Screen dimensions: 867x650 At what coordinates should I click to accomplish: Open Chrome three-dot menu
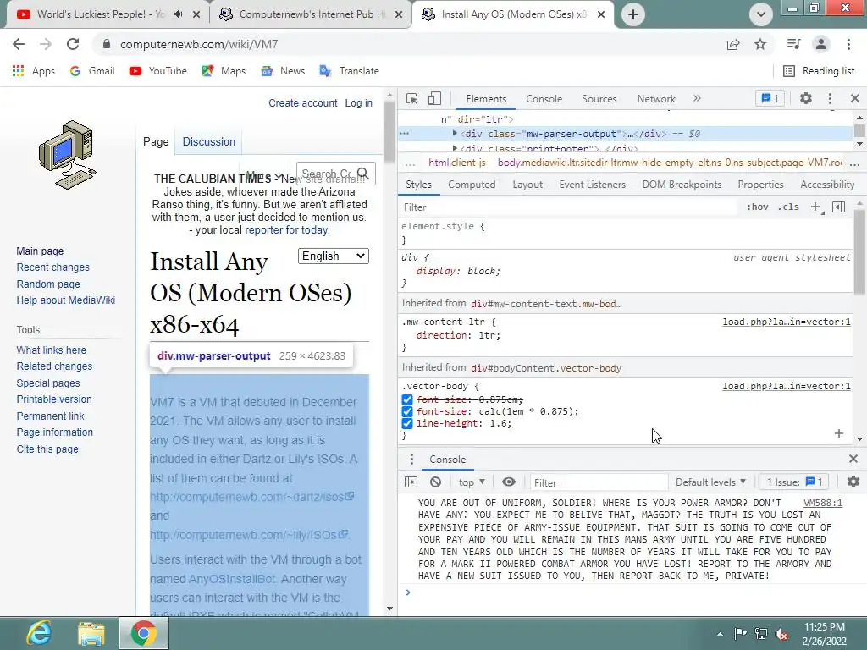[x=848, y=44]
